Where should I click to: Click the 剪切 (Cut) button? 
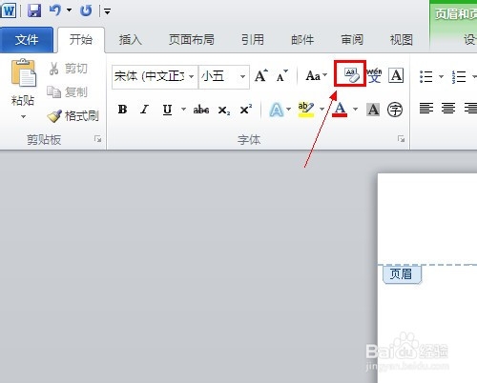68,69
